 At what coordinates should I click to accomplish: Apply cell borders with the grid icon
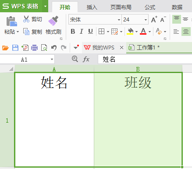click(x=101, y=32)
